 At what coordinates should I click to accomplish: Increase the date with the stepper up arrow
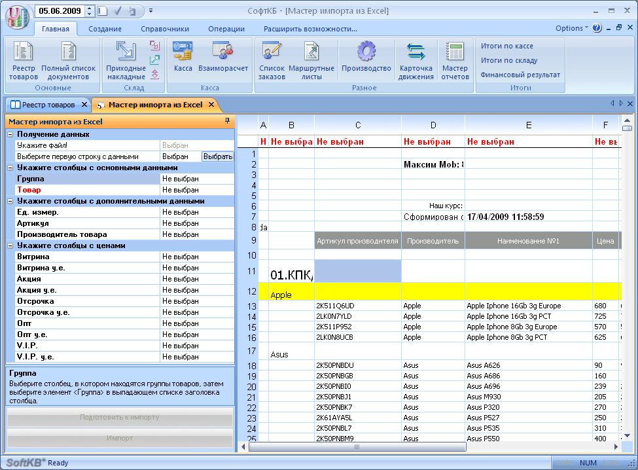90,8
